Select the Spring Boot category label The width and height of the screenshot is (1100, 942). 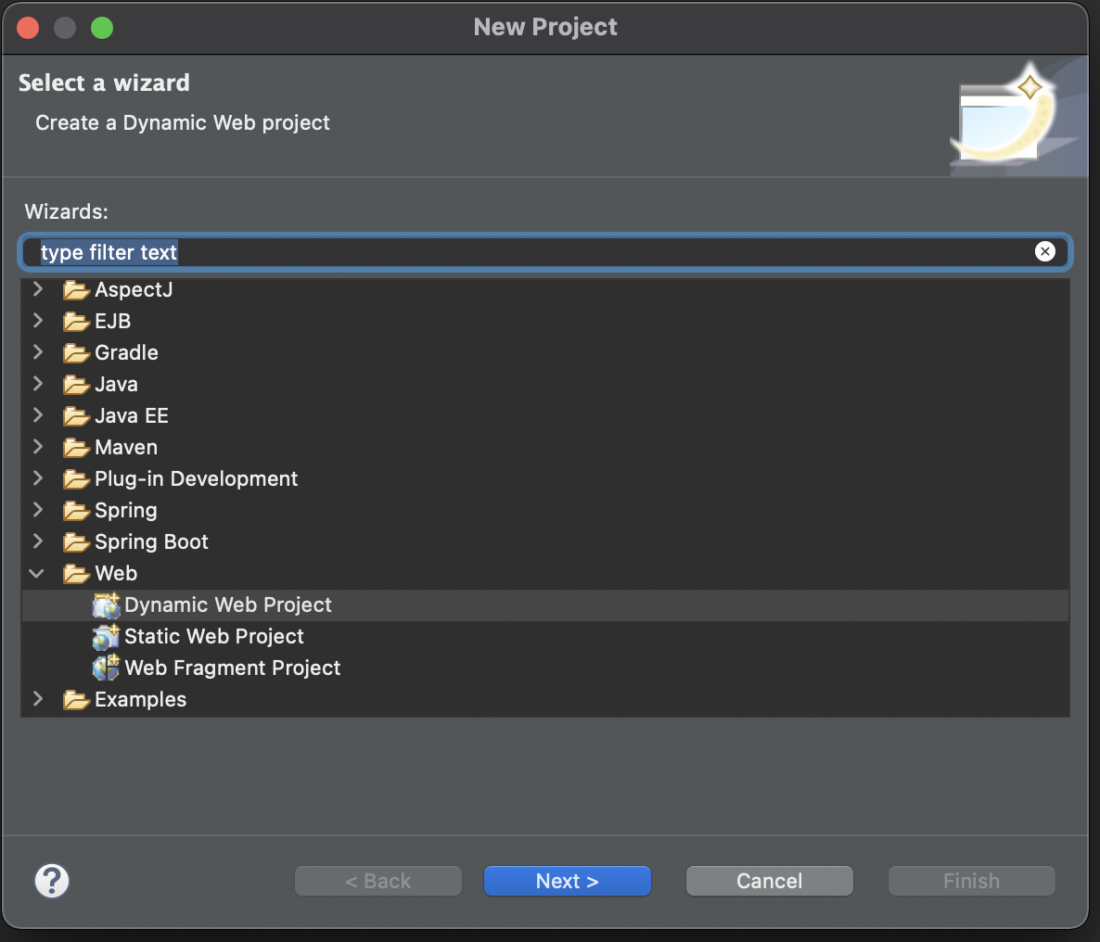click(x=151, y=542)
